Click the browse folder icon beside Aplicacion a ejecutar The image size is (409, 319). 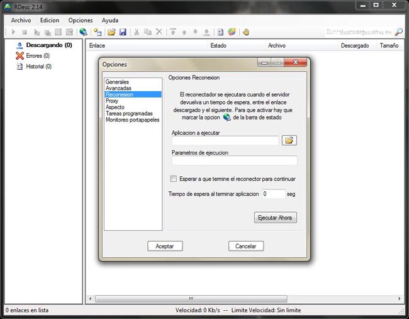[289, 140]
